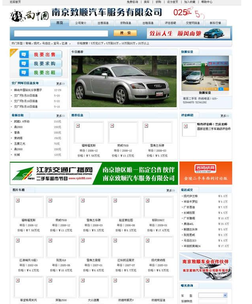Open the 交管网信息 navigation tab
Image resolution: width=252 pixels, height=304 pixels.
pos(193,23)
